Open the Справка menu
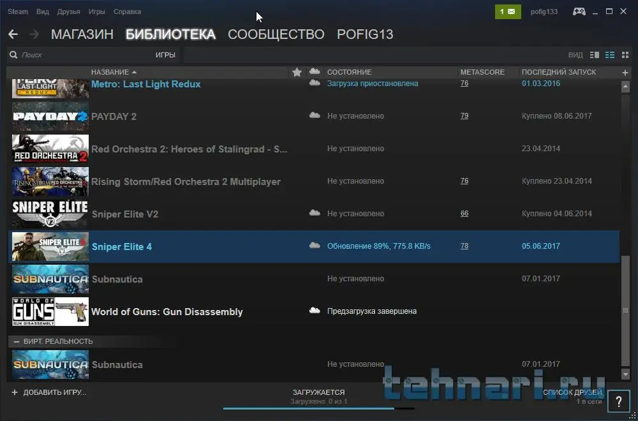The width and height of the screenshot is (638, 421). pos(128,11)
